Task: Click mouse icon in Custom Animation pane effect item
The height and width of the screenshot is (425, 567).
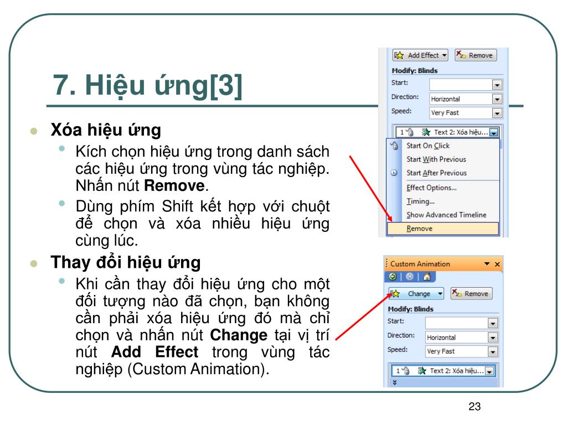Action: [x=406, y=371]
